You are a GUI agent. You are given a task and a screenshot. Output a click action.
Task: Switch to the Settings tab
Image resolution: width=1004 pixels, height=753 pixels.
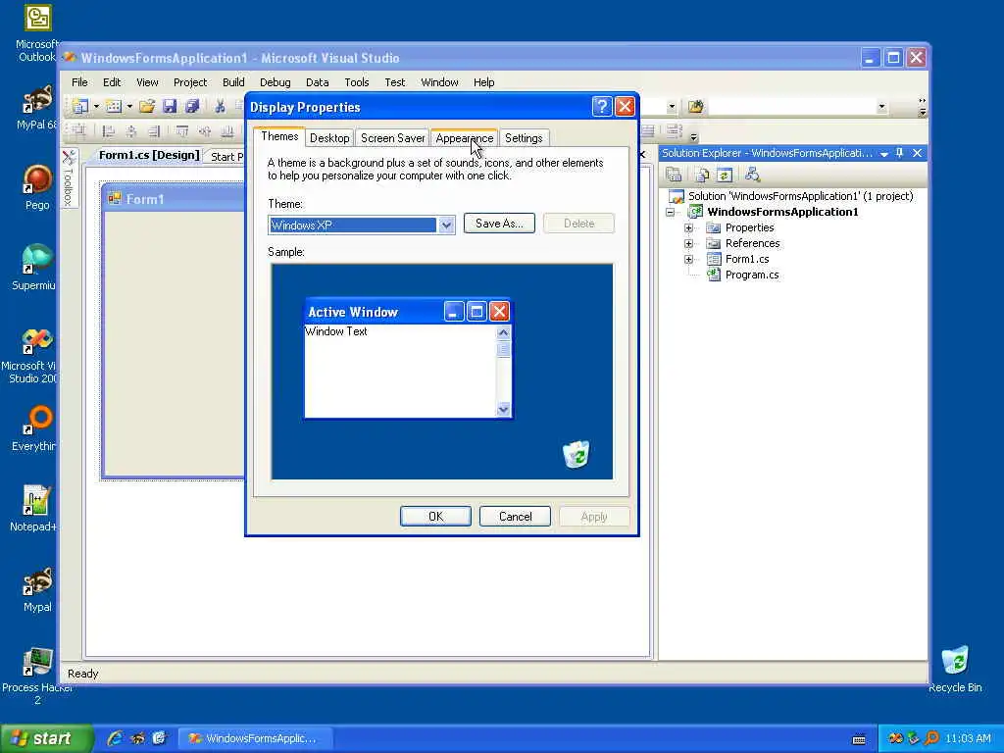524,137
